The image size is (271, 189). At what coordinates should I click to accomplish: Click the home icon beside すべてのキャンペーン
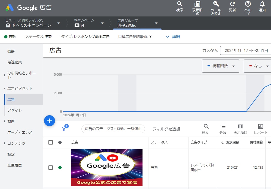(8, 25)
